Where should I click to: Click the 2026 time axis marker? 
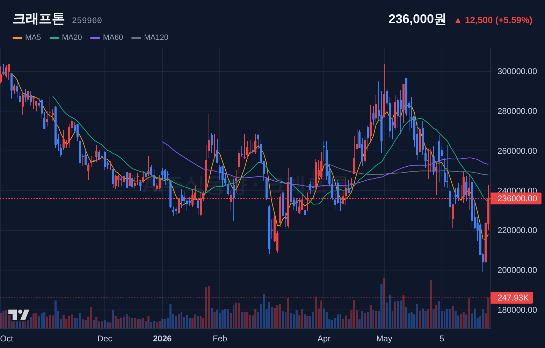click(x=162, y=339)
